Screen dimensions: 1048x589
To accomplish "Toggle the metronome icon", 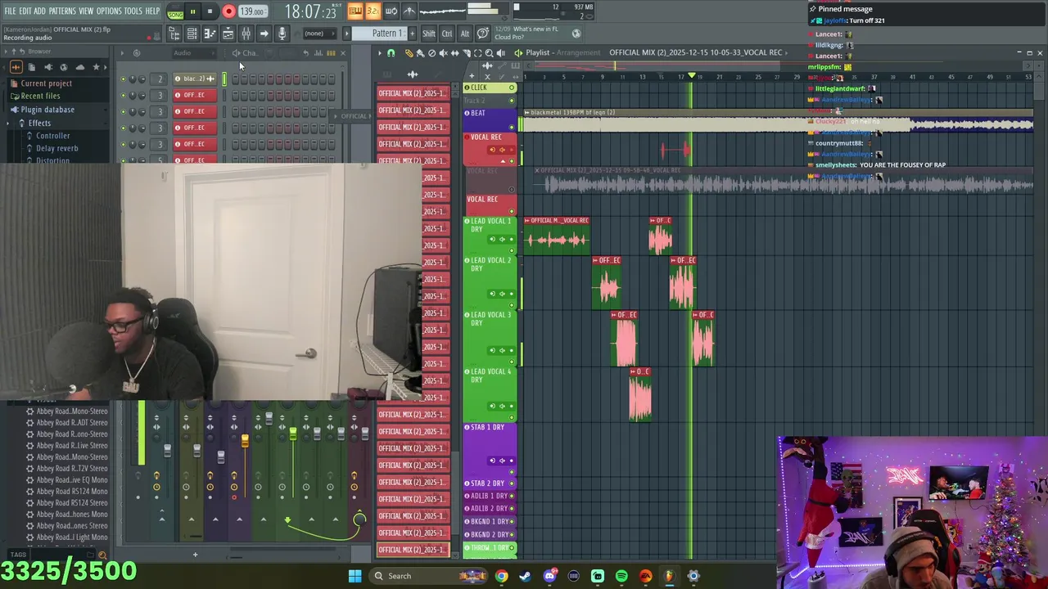I will 409,11.
